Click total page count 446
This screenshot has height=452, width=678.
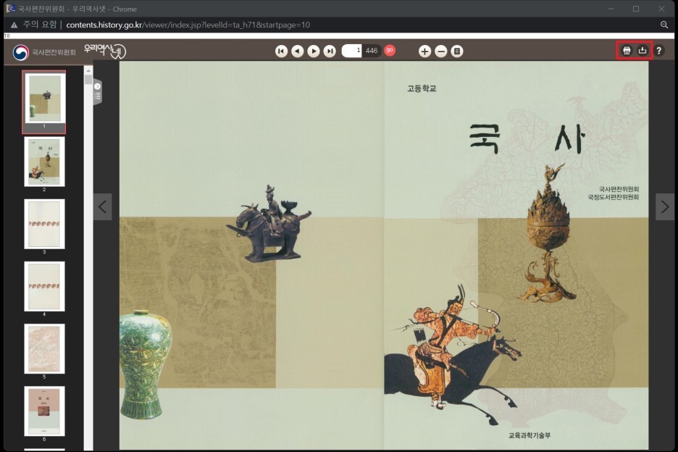point(372,51)
